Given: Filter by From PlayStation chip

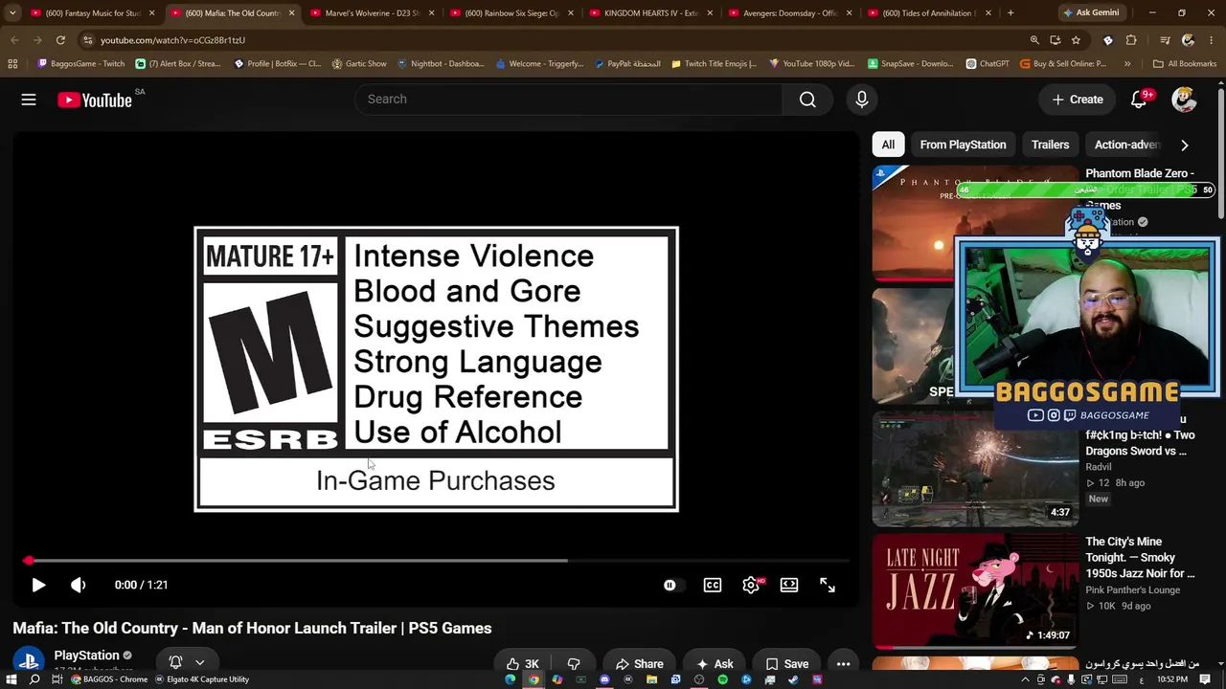Looking at the screenshot, I should point(963,144).
